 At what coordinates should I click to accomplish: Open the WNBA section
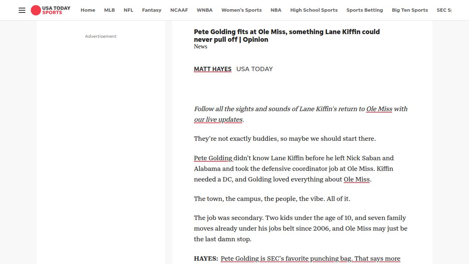(x=204, y=10)
